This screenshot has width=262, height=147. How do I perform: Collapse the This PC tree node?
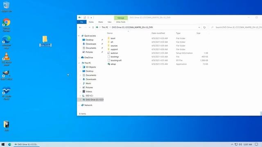[79, 63]
